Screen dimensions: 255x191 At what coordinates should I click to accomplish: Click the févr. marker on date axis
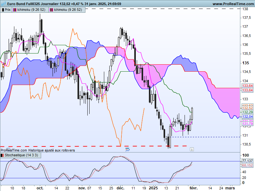tap(194, 188)
